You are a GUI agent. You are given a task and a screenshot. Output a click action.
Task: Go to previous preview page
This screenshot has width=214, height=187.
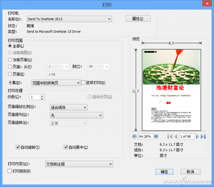click(175, 136)
